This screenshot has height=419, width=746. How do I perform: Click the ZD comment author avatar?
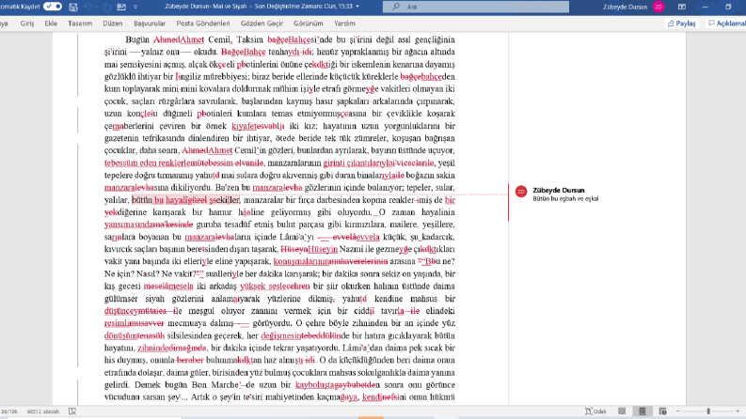[521, 192]
